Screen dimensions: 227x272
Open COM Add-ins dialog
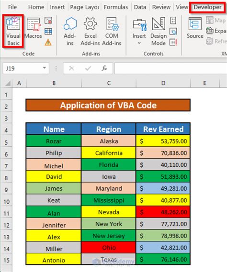point(112,31)
